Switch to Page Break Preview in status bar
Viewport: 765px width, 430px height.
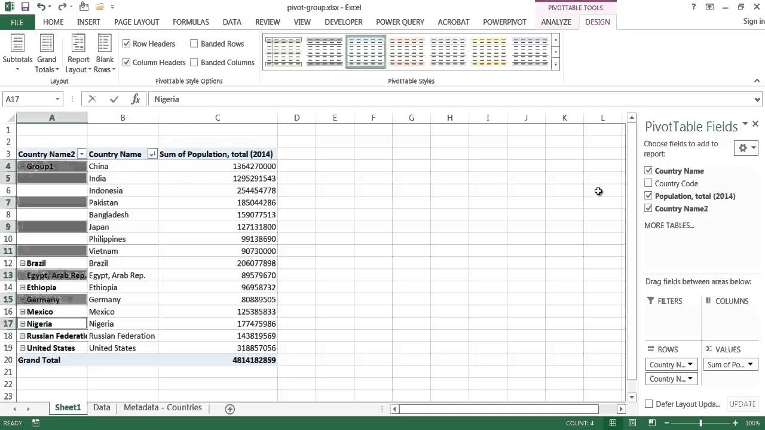point(653,423)
